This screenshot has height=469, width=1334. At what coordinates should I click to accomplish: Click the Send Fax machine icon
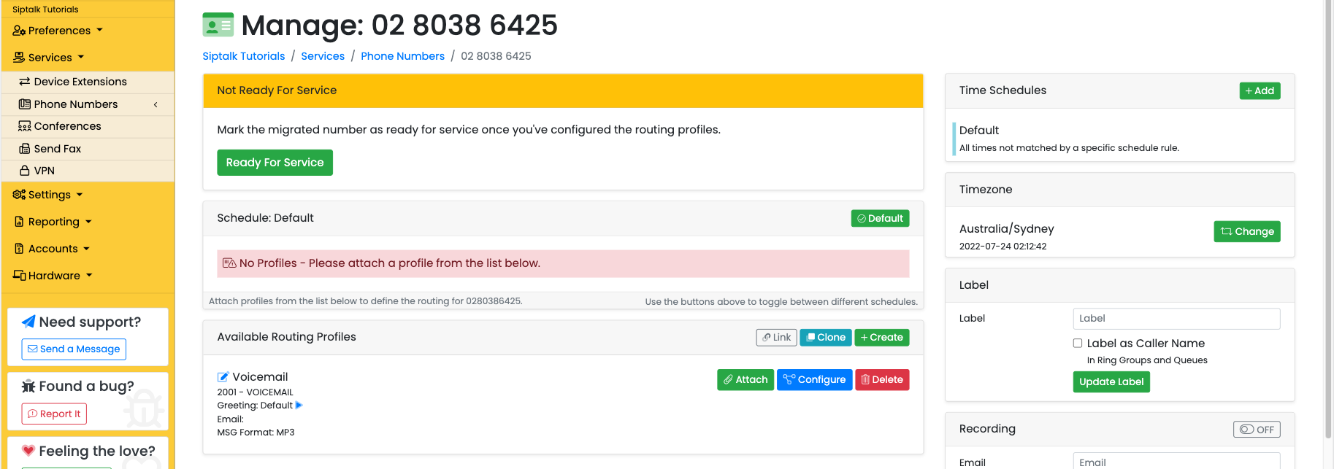coord(25,149)
